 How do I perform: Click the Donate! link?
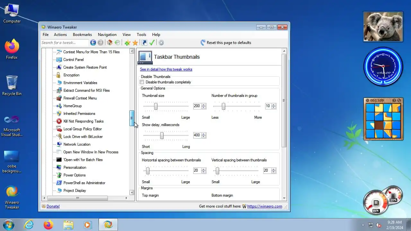[53, 206]
